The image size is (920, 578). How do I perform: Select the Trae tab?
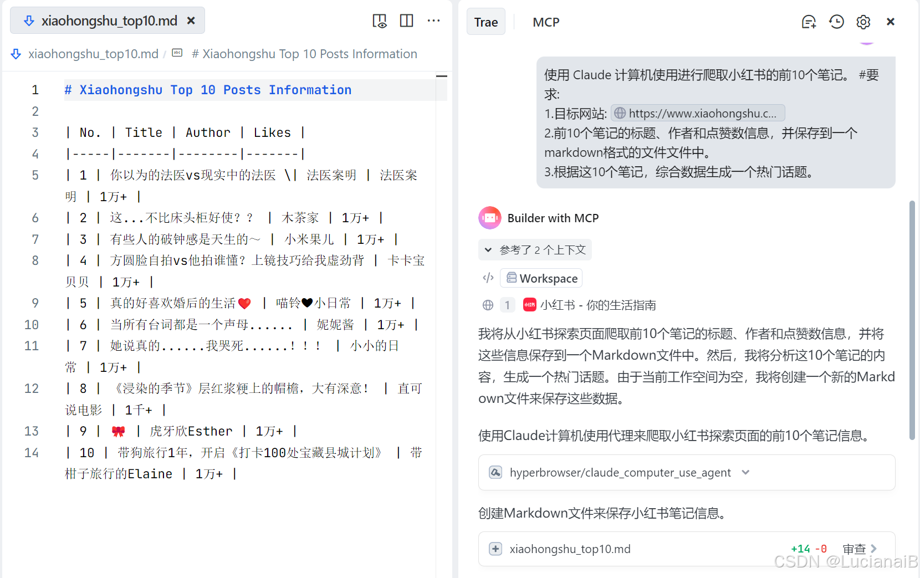point(485,22)
